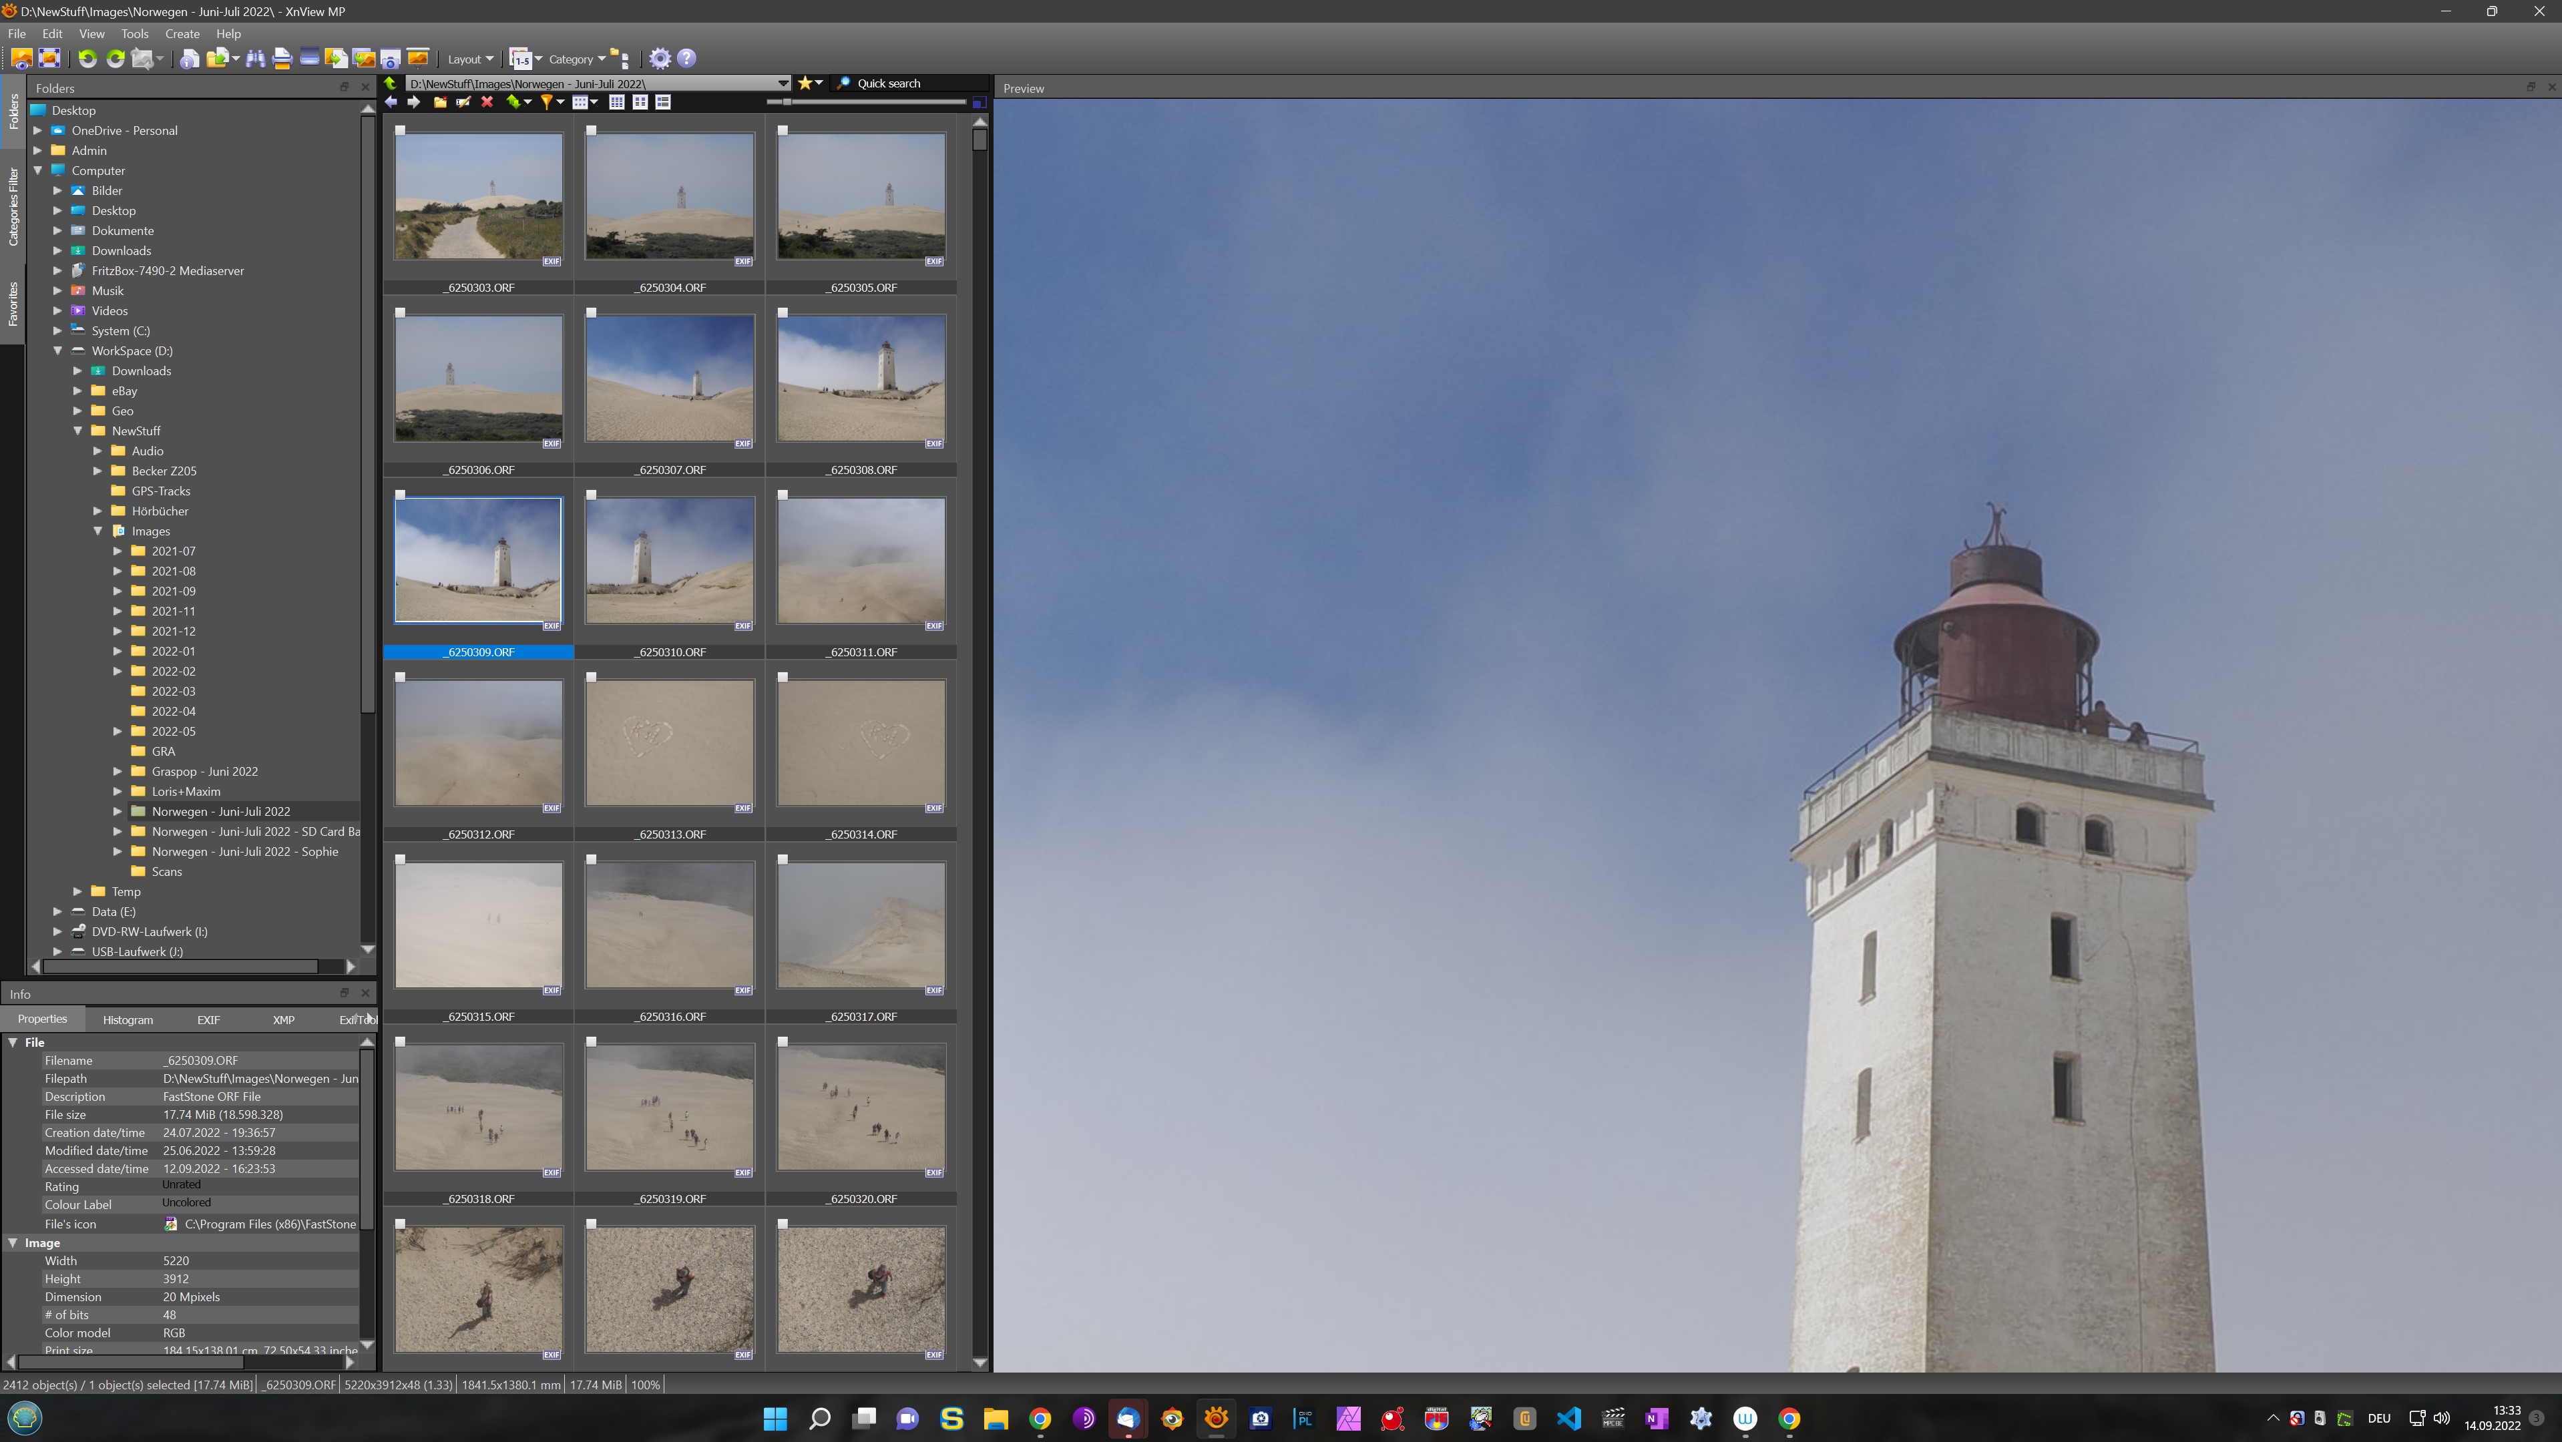
Task: Click the Print icon in toolbar
Action: pos(282,59)
